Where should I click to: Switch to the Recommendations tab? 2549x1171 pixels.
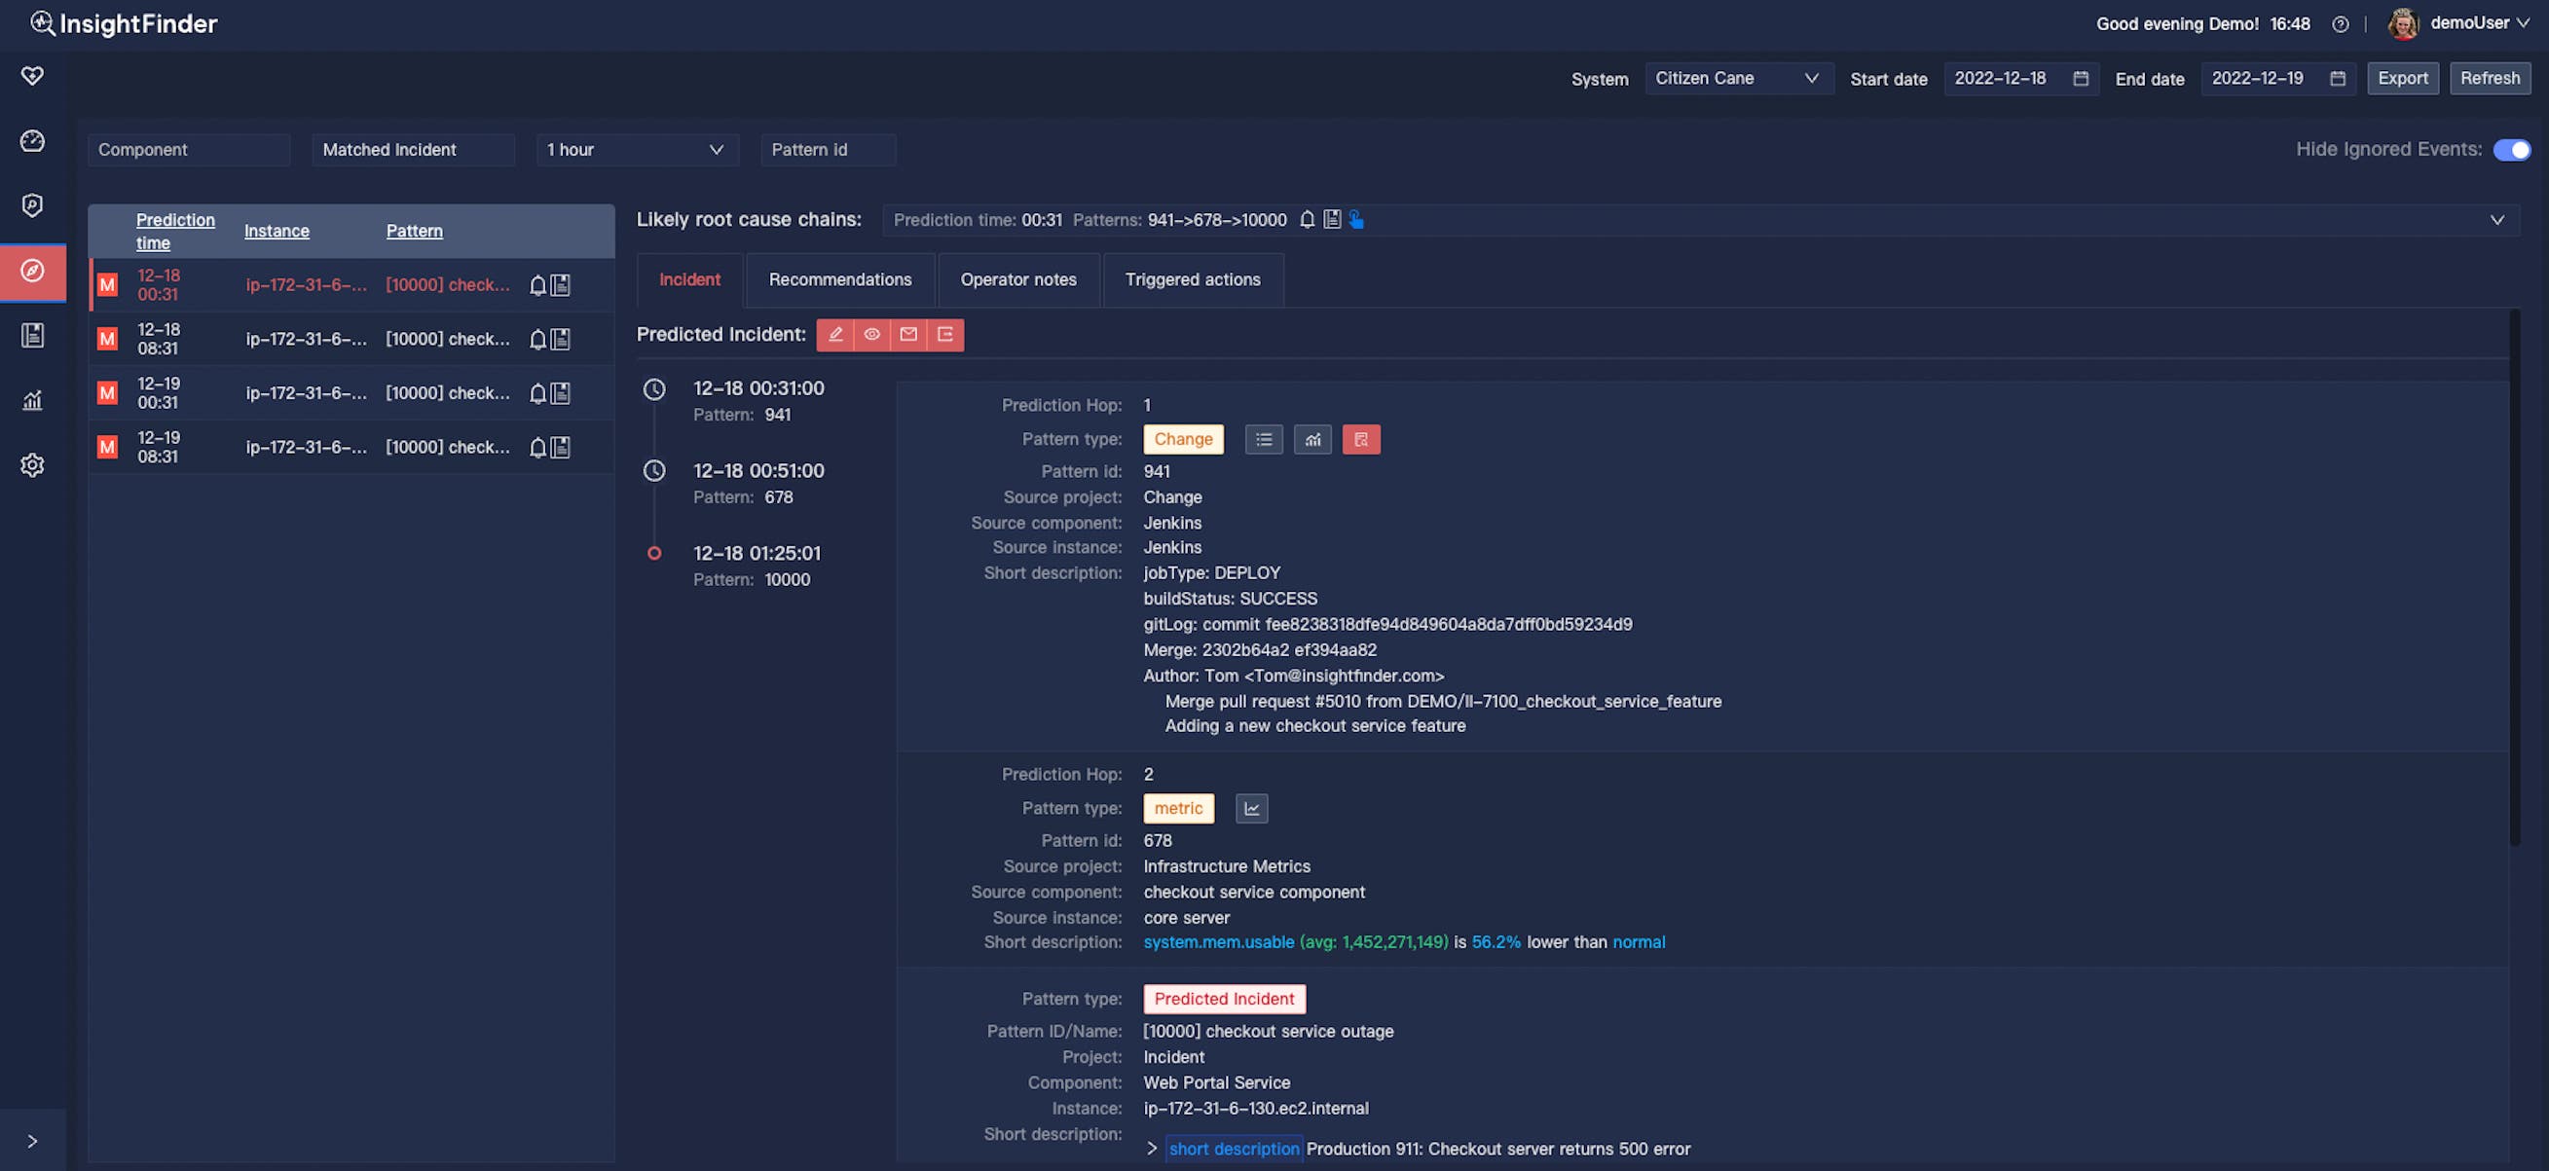(x=839, y=280)
